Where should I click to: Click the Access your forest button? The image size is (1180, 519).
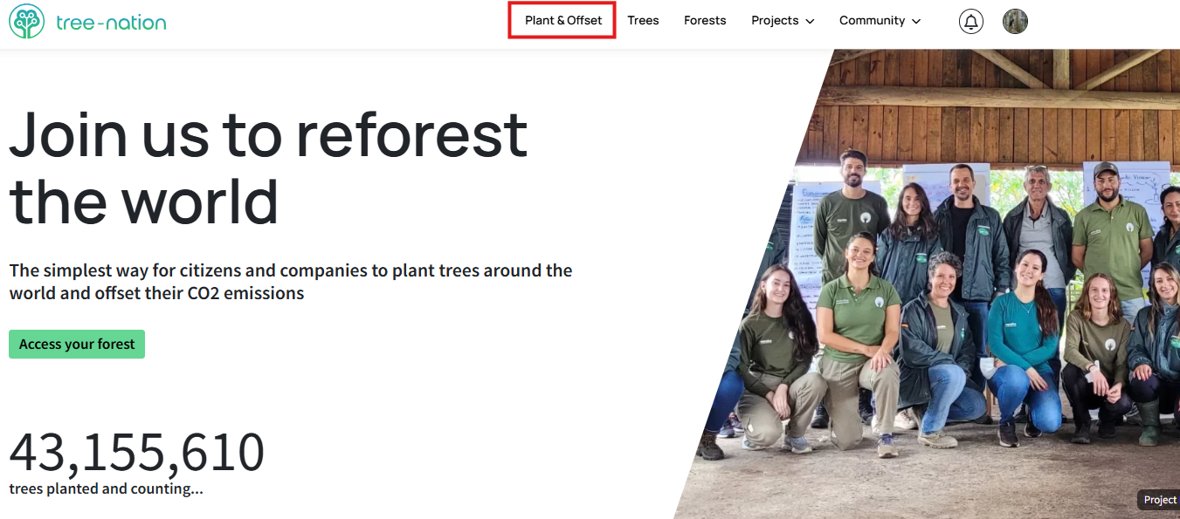pos(77,345)
